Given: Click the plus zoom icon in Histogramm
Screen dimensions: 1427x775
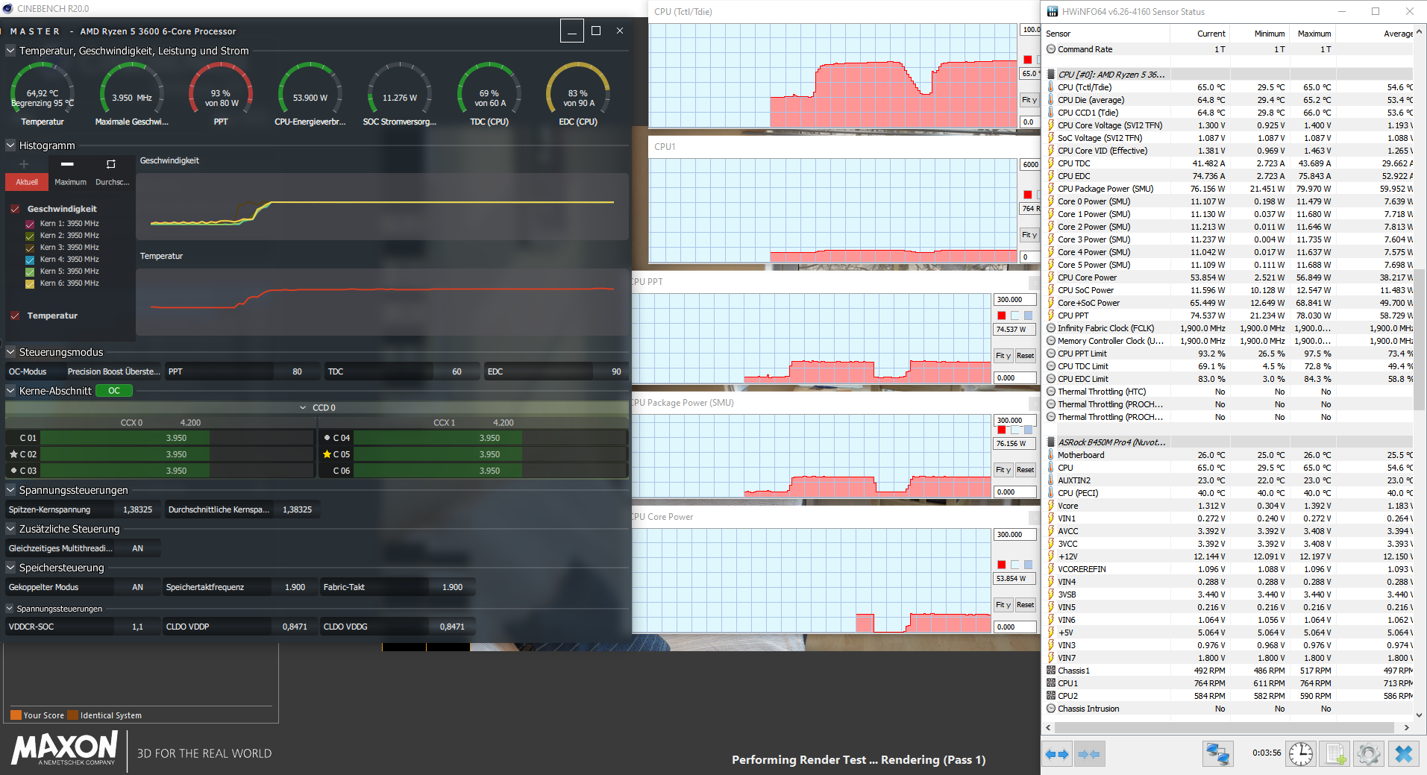Looking at the screenshot, I should [24, 163].
